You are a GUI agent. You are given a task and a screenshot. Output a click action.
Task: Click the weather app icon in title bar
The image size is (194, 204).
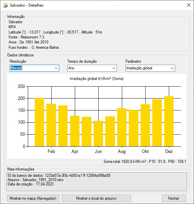click(6, 5)
